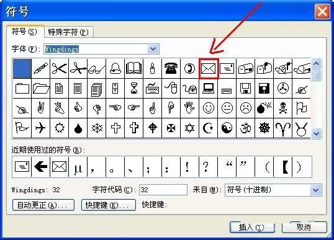Select the computer mouse symbol
The height and width of the screenshot is (240, 334).
(x=171, y=88)
